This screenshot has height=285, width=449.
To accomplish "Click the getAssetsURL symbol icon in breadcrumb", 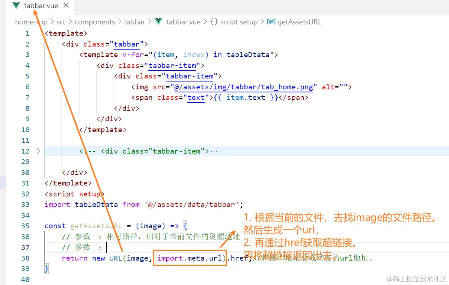I will coord(271,22).
